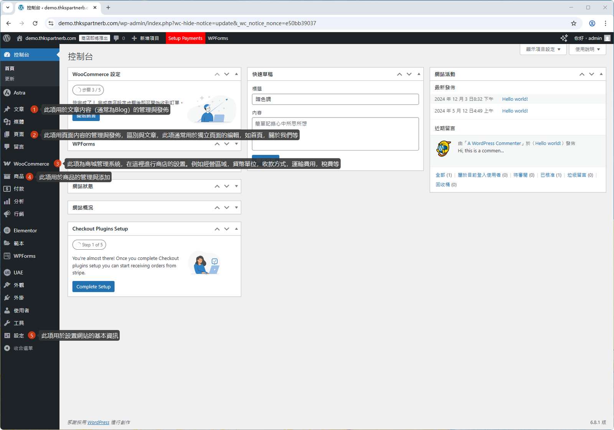Open 行銷 marketing megaphone icon
614x430 pixels.
pos(7,214)
